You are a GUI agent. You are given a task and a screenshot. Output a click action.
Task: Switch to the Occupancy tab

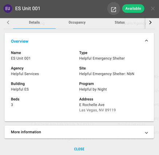(77, 23)
